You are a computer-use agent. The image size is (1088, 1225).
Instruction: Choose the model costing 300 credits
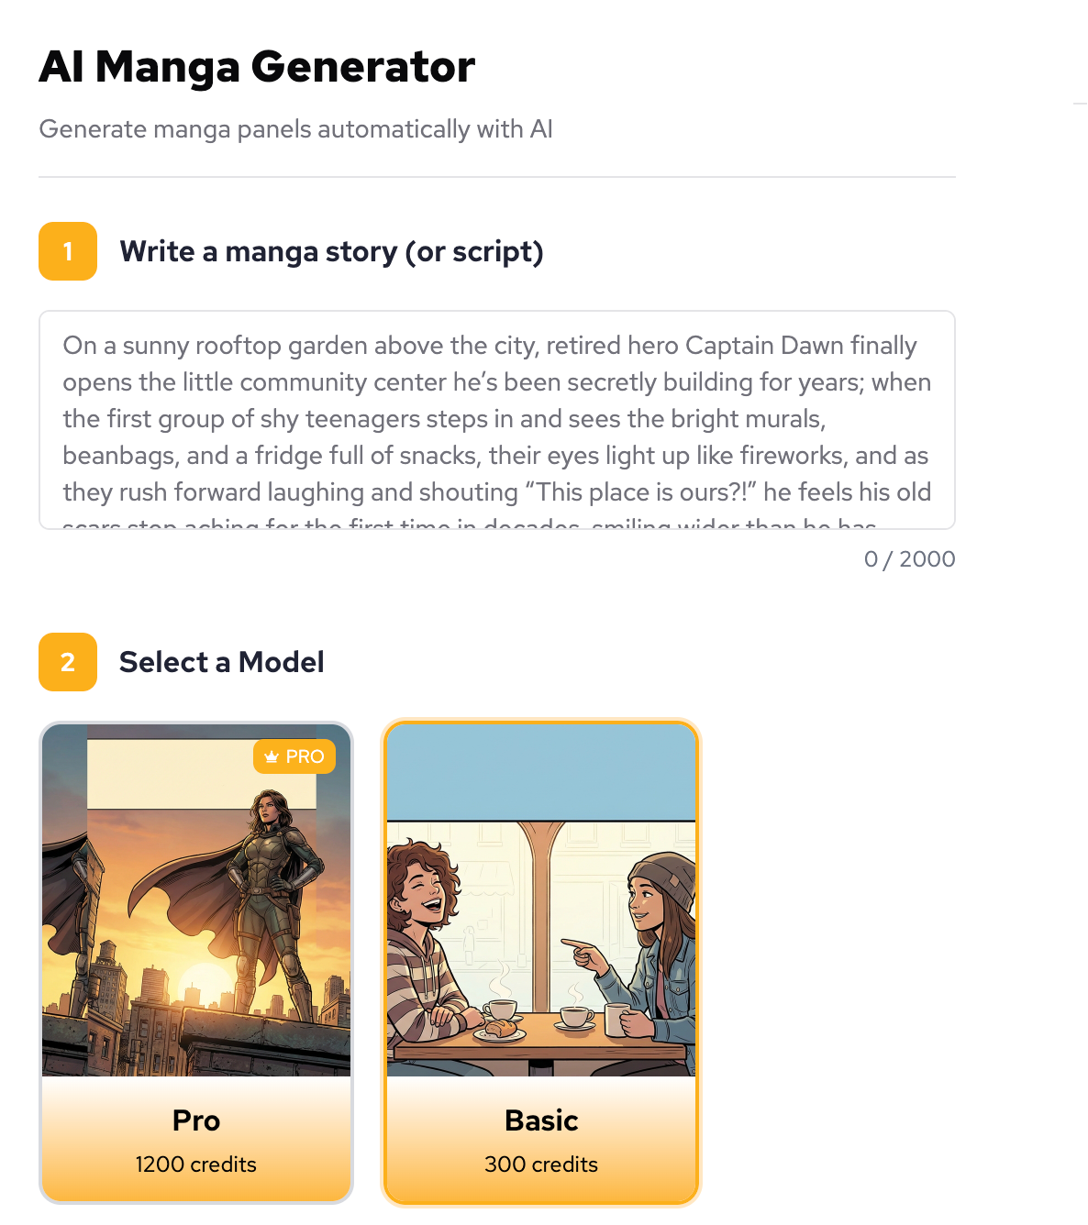coord(541,1164)
